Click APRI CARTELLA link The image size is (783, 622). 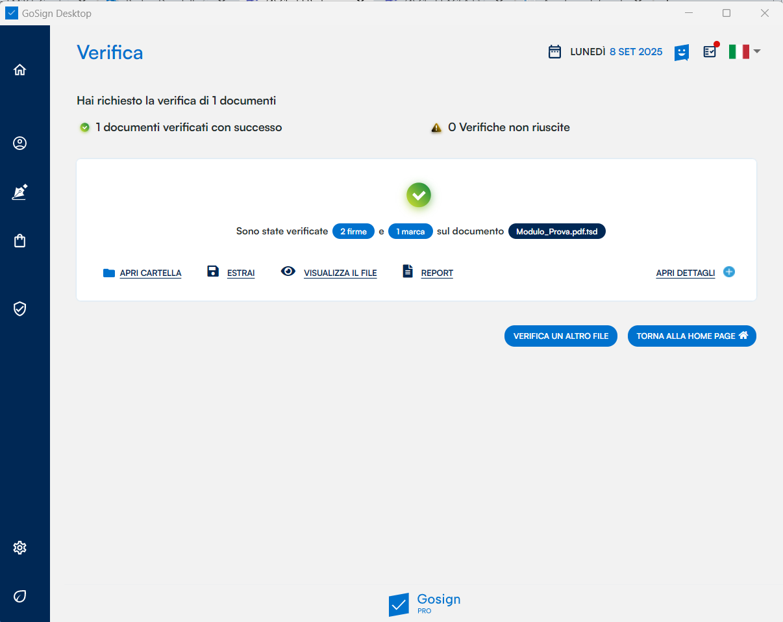click(150, 273)
